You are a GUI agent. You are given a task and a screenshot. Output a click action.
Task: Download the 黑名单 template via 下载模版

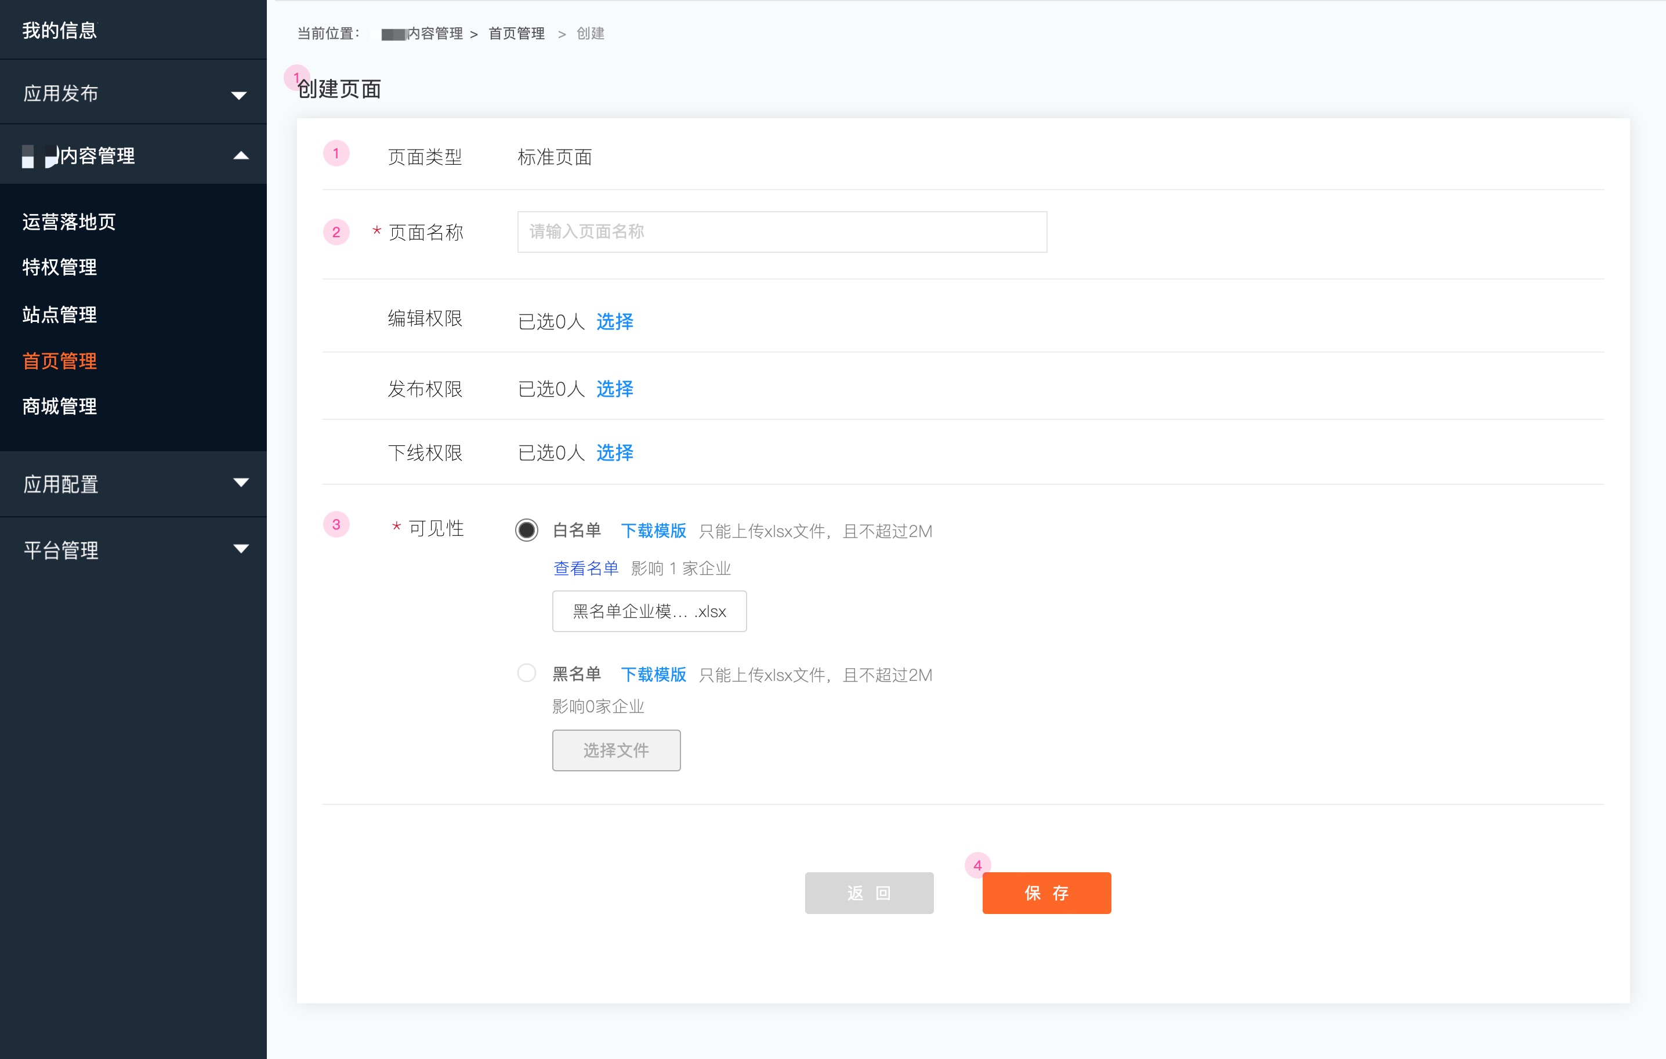click(x=653, y=674)
